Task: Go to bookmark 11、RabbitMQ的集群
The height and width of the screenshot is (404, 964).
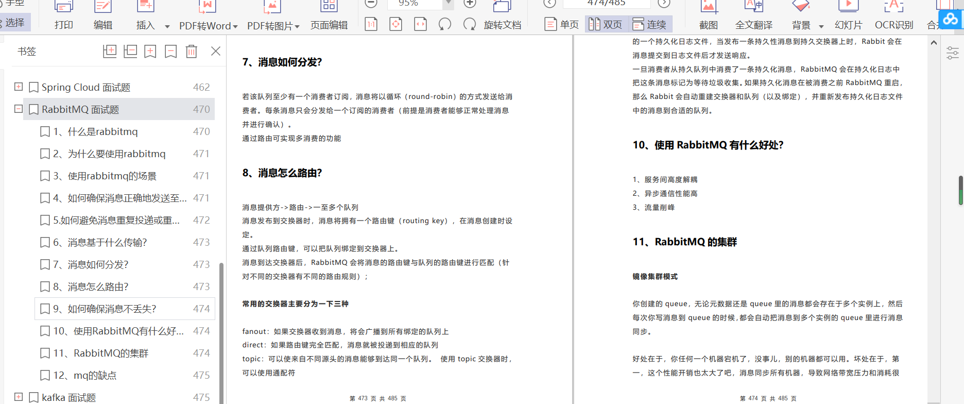Action: 101,353
